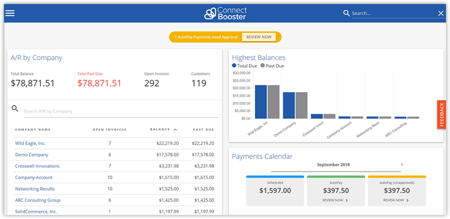This screenshot has height=219, width=450.
Task: Clear the header search with X icon
Action: (441, 13)
